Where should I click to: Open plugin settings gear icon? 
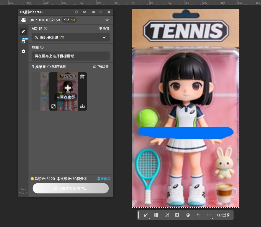click(23, 51)
